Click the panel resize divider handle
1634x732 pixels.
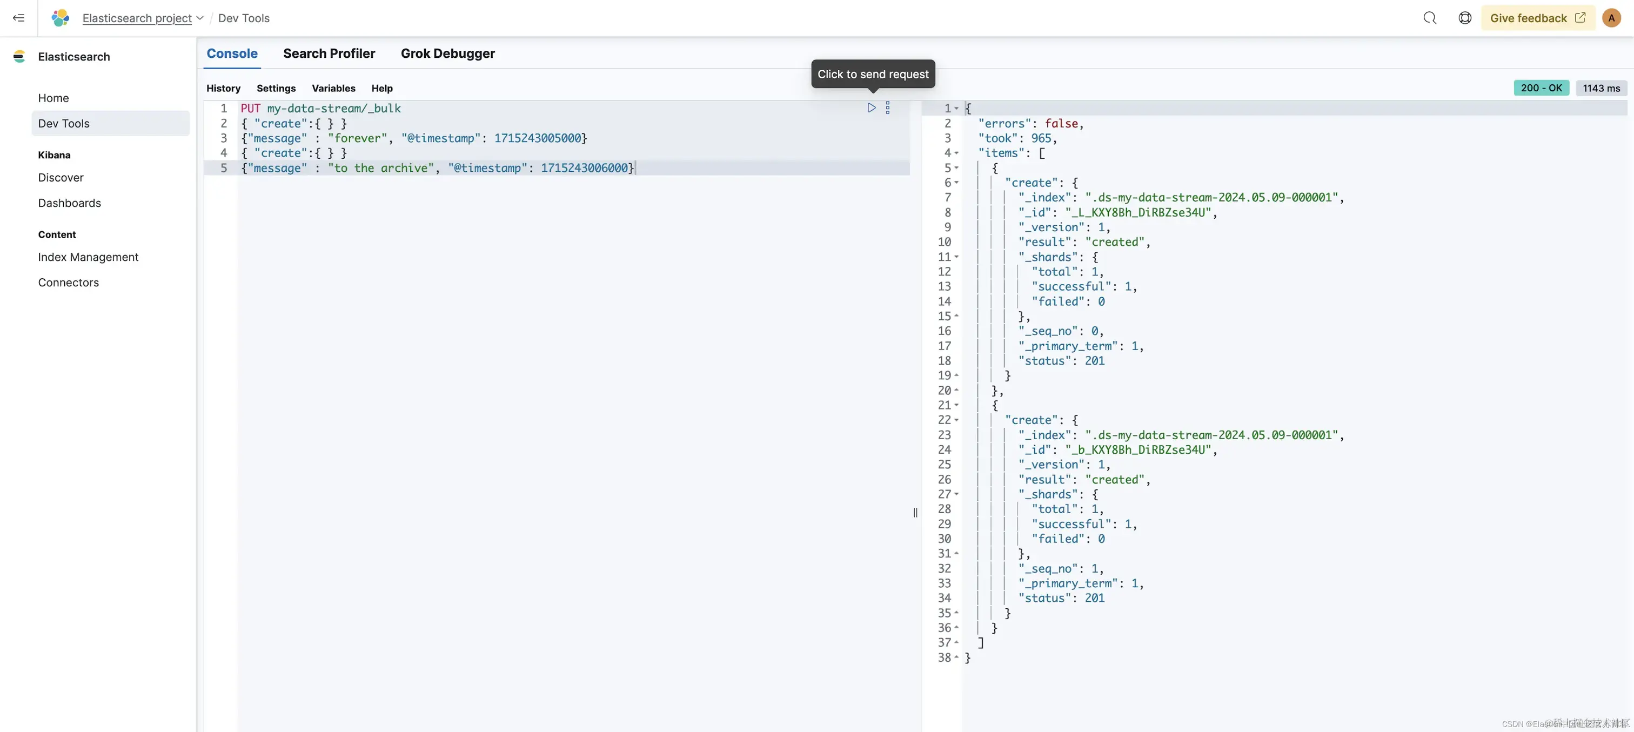(915, 513)
